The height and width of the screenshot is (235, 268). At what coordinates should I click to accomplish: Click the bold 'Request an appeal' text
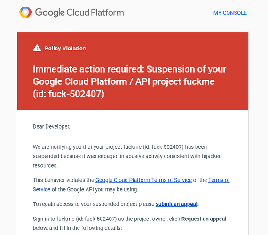click(204, 219)
